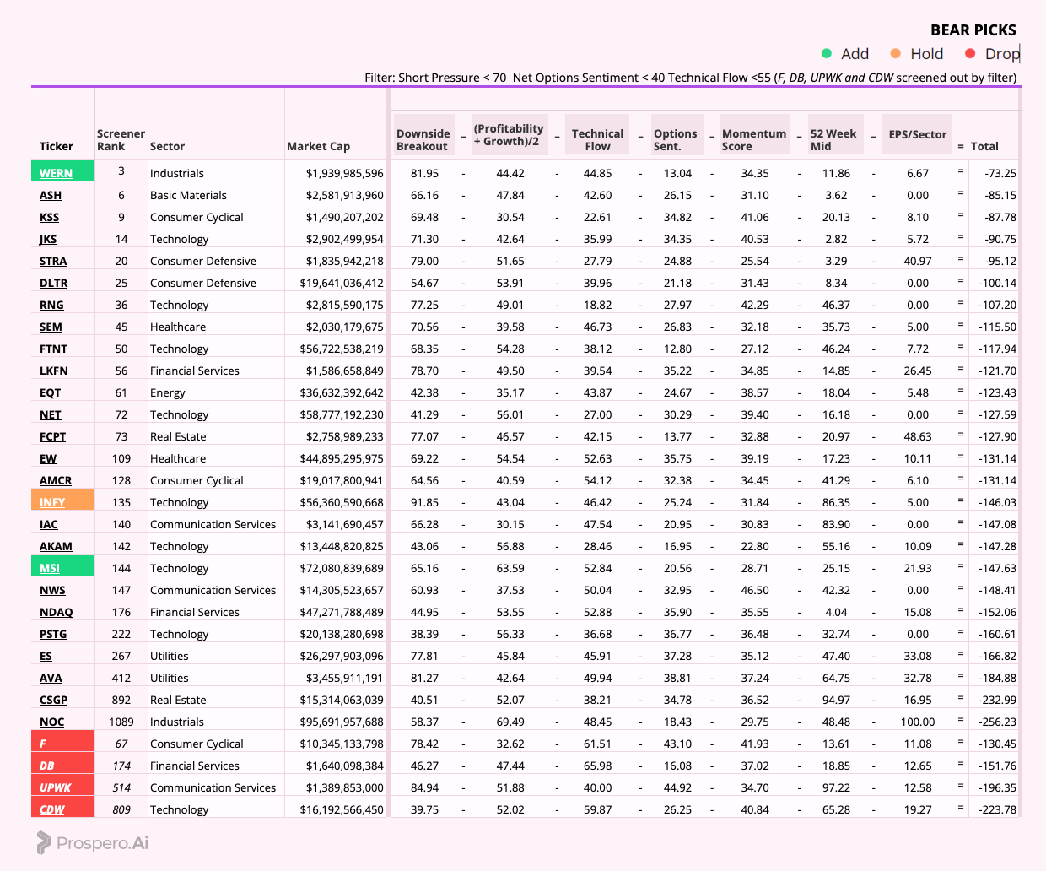Select WERN total value -73.25

(x=1000, y=173)
